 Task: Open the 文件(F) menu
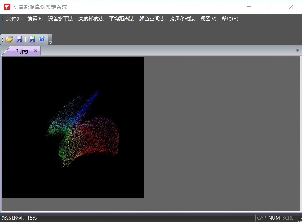point(14,19)
